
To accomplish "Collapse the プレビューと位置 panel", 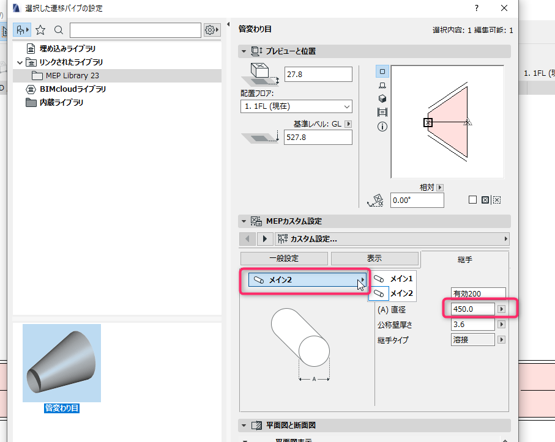I will 244,51.
